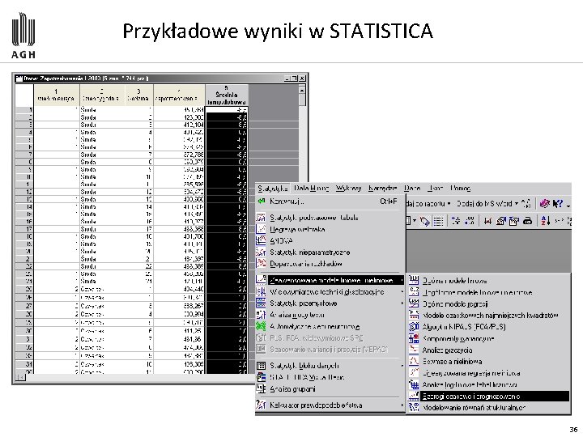
Task: Open the Pomoc menu
Action: coord(460,189)
